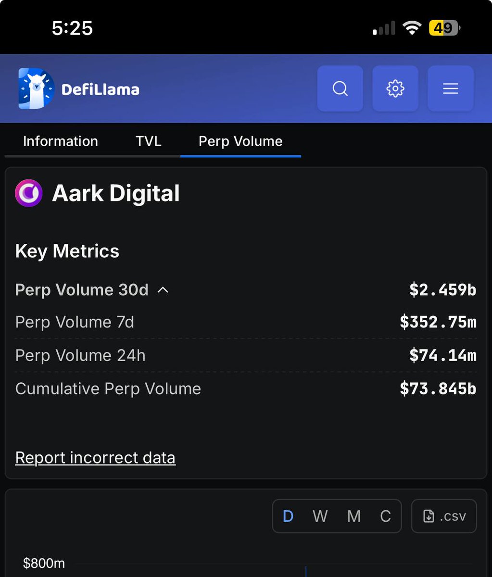This screenshot has width=492, height=577.
Task: Switch to the TVL tab
Action: coord(148,141)
